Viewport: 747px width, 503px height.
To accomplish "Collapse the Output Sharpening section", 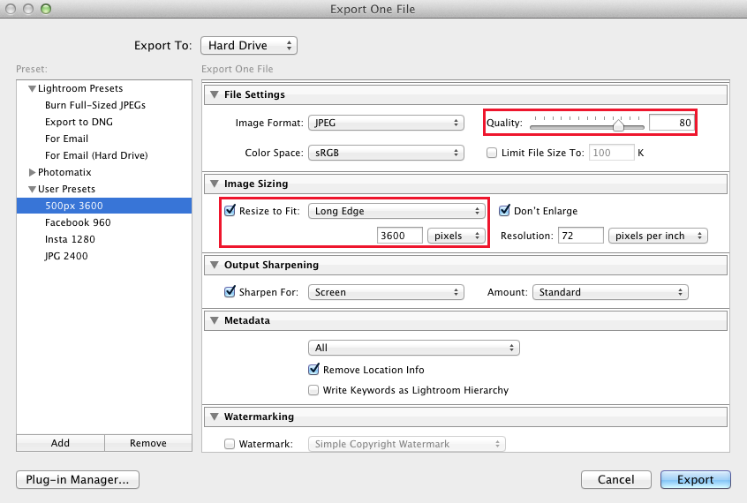I will pos(215,265).
